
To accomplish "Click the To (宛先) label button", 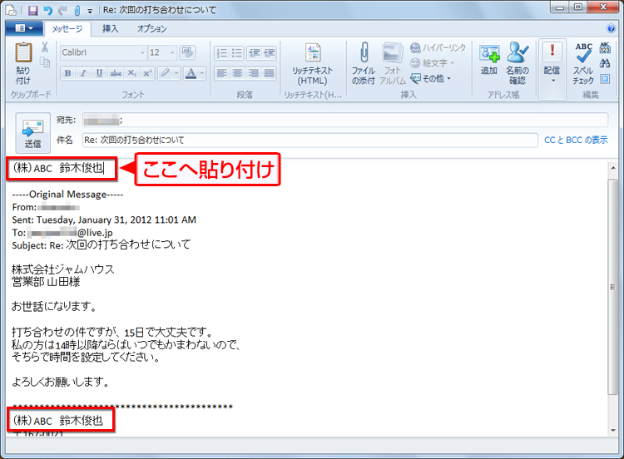I will point(66,120).
